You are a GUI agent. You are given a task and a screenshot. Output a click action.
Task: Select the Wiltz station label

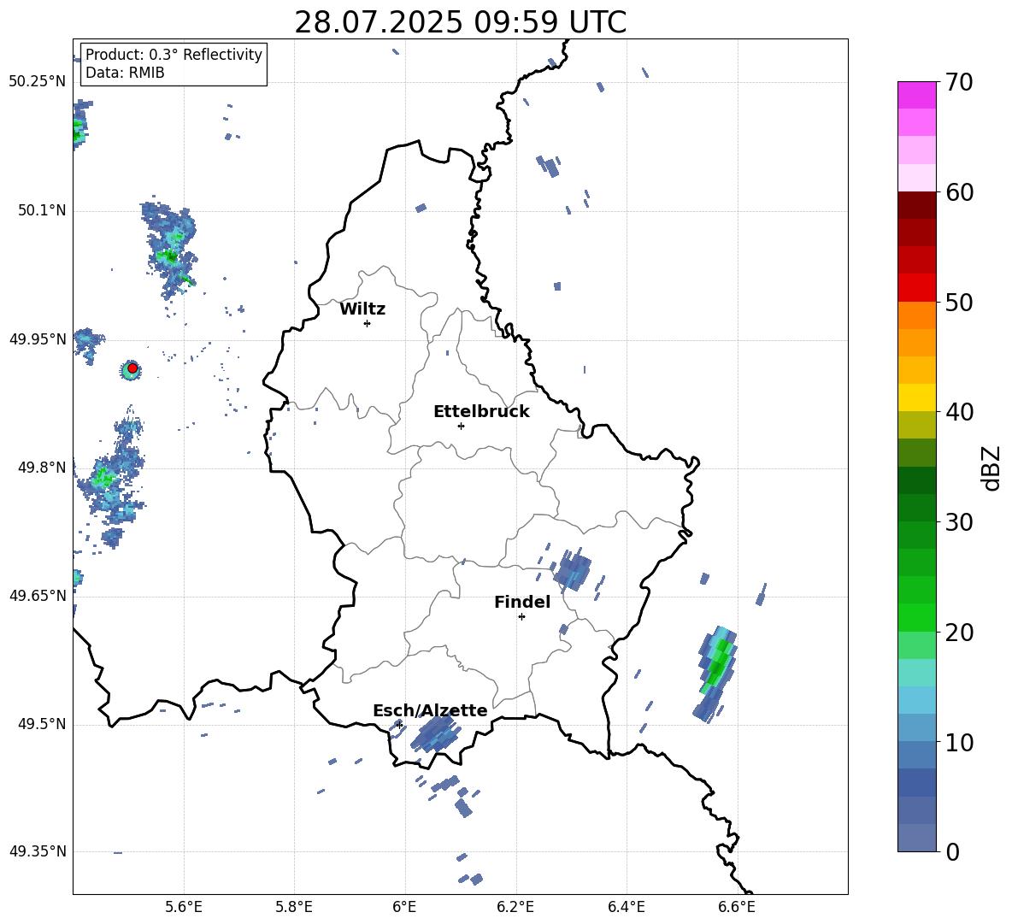(362, 309)
